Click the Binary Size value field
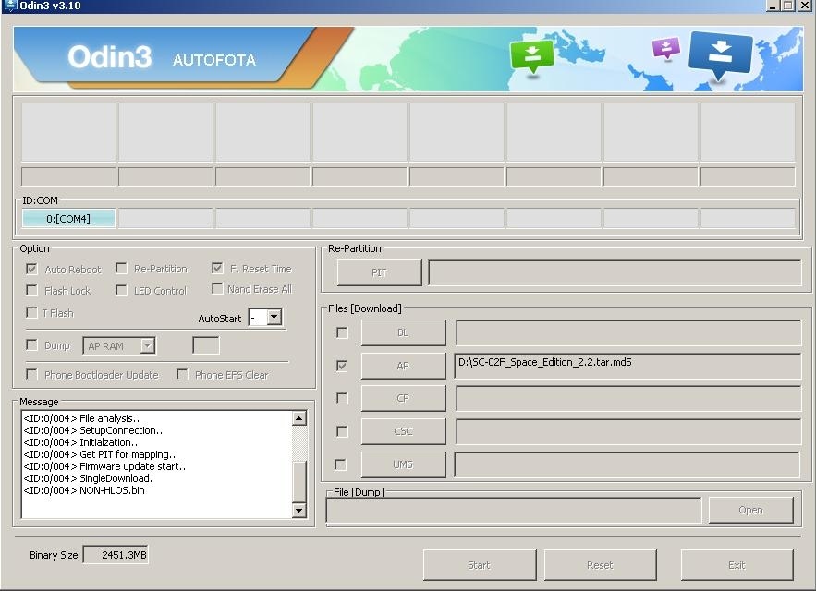Viewport: 816px width, 591px height. pos(116,555)
